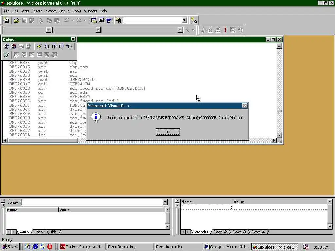
Task: Toggle the Variables window icon
Action: pos(24,55)
